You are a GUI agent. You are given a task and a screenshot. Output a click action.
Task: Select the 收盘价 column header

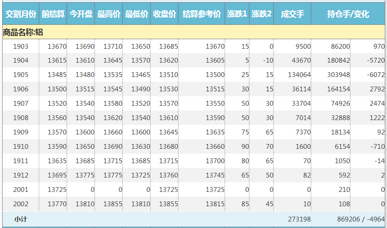click(165, 14)
